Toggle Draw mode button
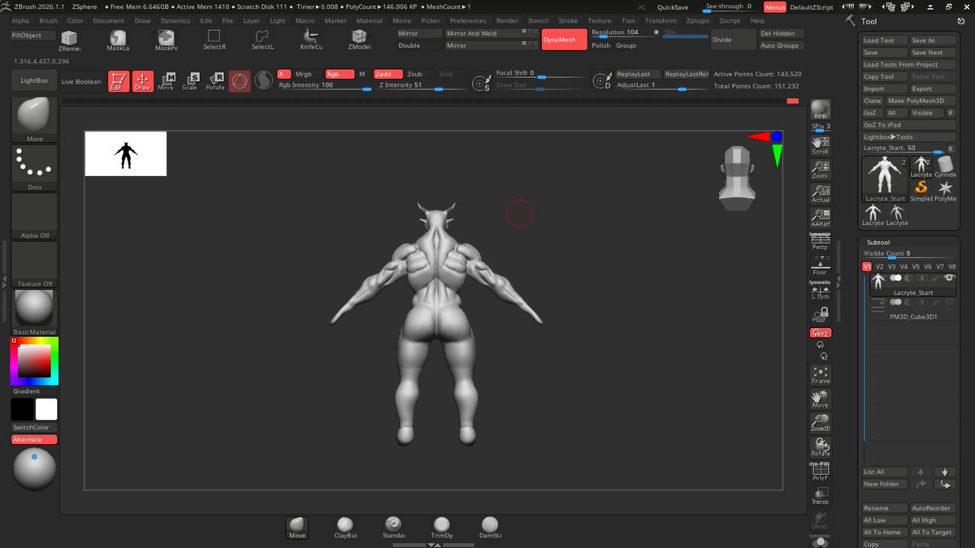The height and width of the screenshot is (548, 975). (143, 81)
